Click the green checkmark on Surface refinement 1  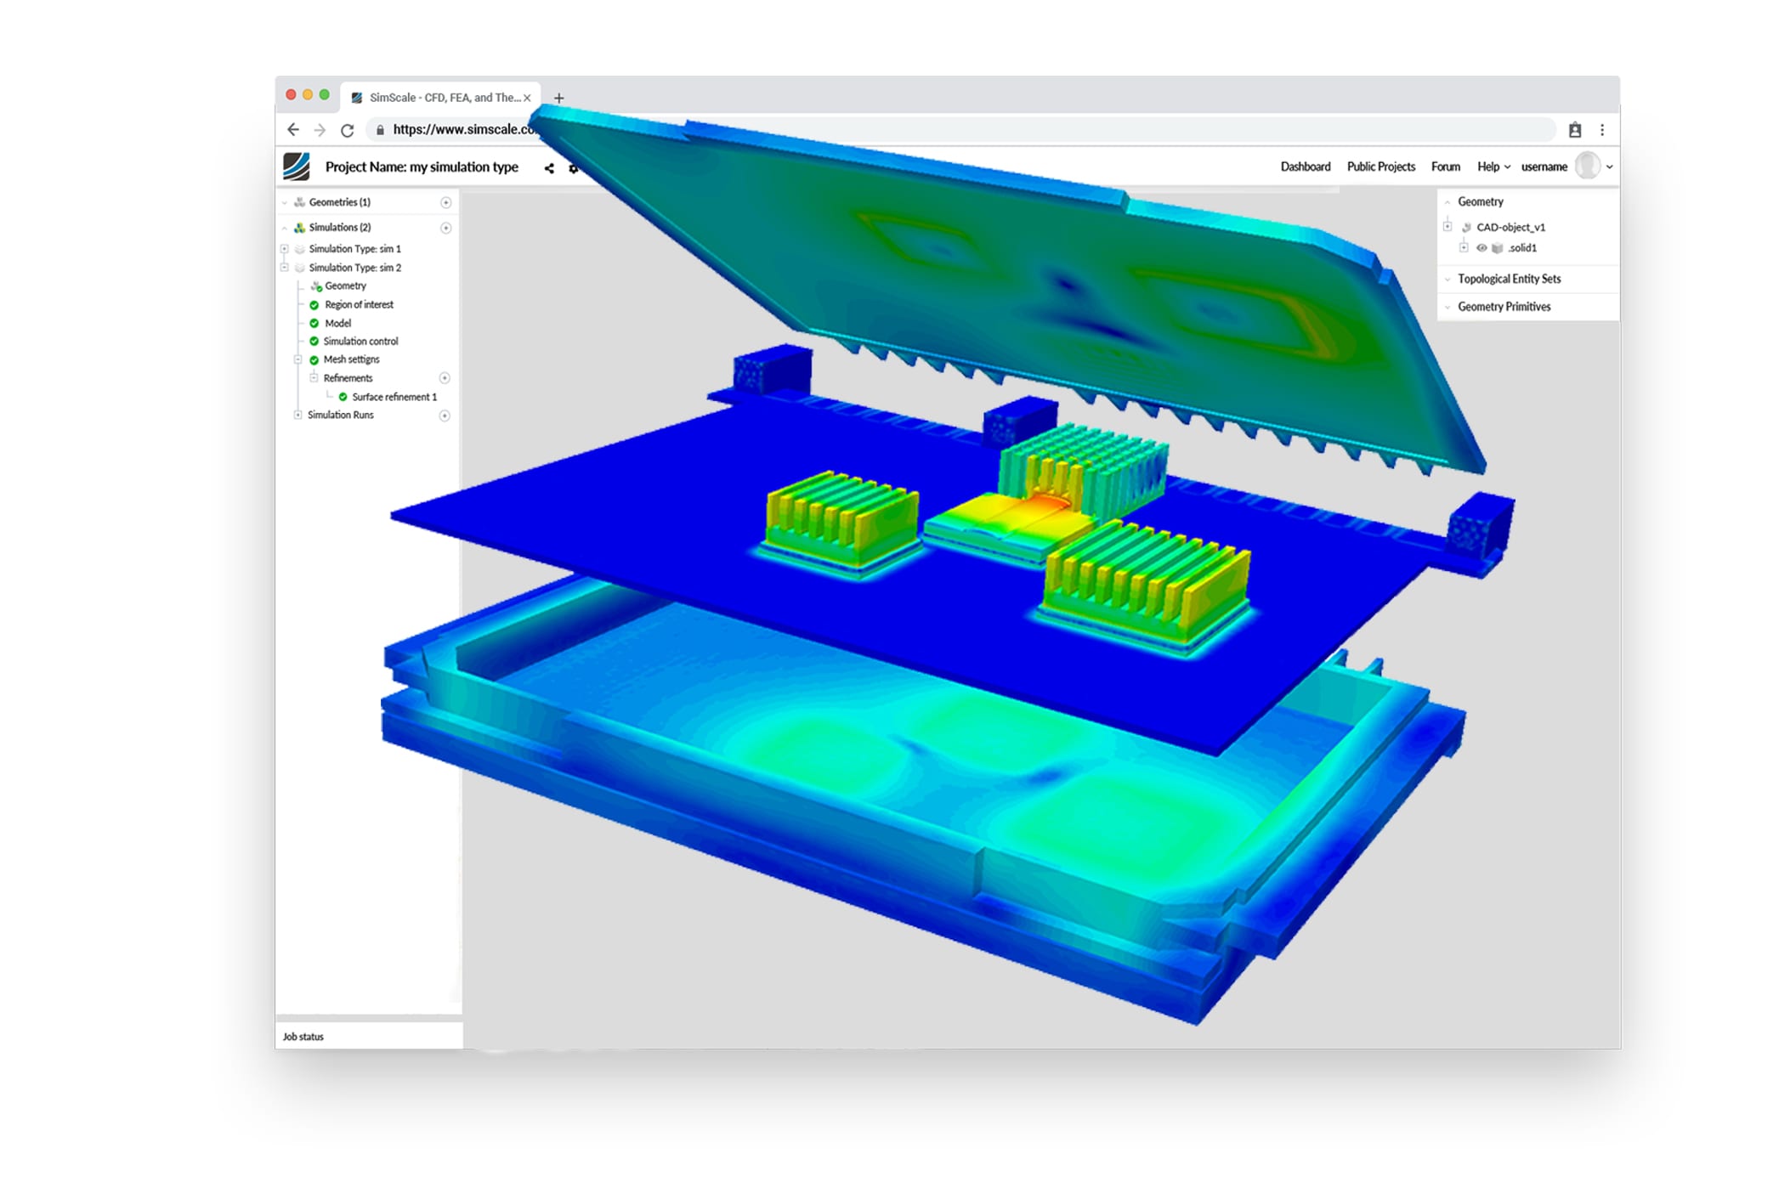[343, 397]
